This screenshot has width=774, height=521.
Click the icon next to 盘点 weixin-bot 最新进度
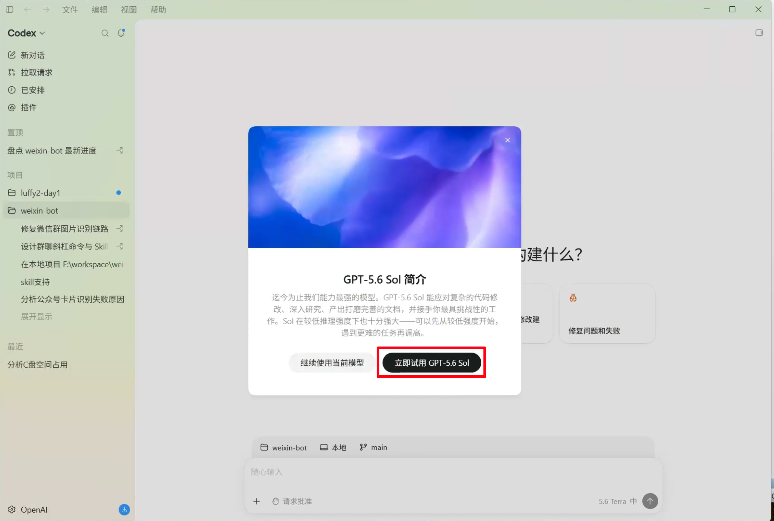120,150
